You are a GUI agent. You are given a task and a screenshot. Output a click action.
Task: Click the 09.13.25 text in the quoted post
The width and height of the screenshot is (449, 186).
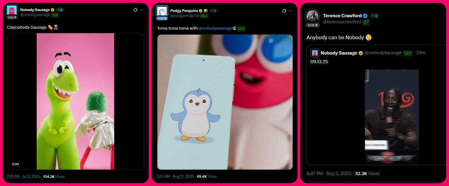coord(319,62)
